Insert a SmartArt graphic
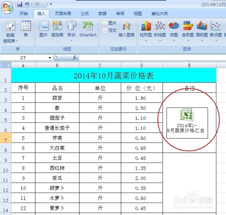 [88, 29]
